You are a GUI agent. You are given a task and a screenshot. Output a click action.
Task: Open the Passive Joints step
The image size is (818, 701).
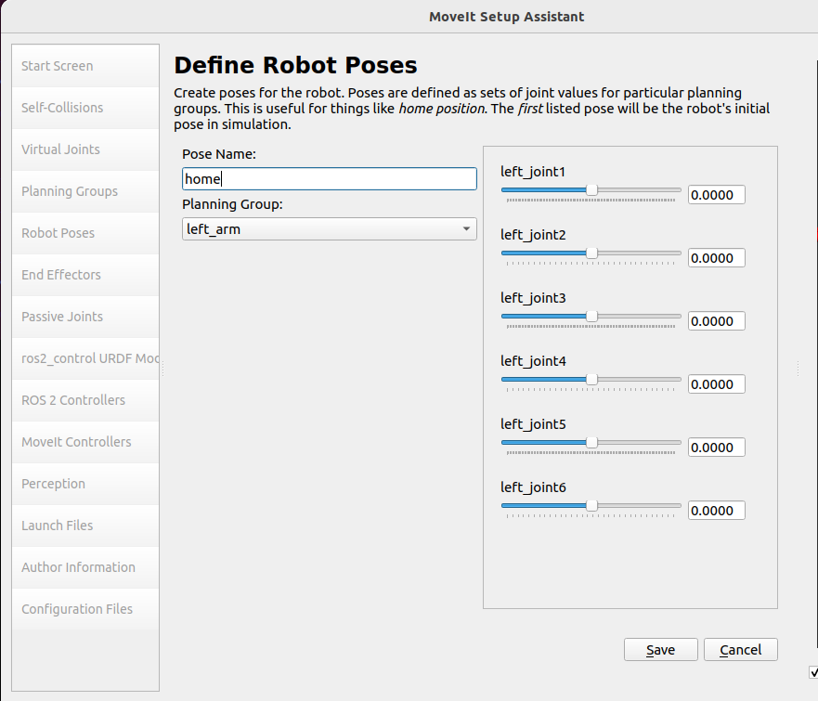(x=85, y=317)
